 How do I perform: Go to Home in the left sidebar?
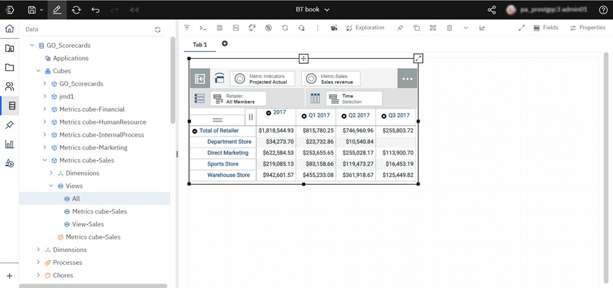pos(10,29)
